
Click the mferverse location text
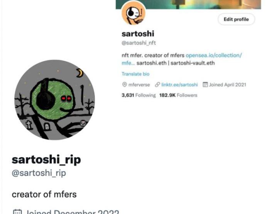(139, 85)
